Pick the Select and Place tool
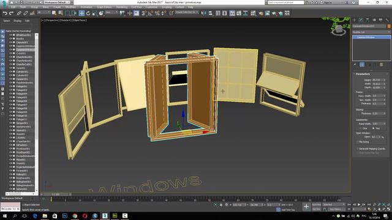Viewport: 392px width, 220px height. [x=101, y=13]
